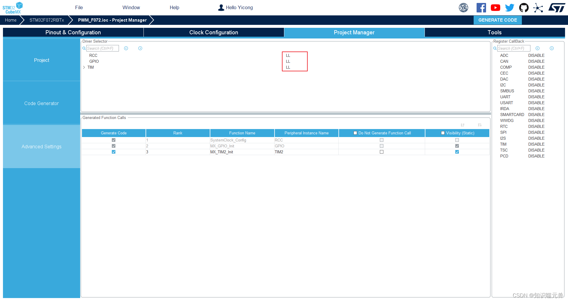568x301 pixels.
Task: Open TIM driver type dropdown (LL)
Action: (288, 67)
